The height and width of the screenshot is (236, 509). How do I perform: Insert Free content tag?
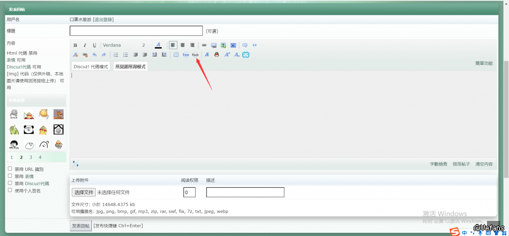tap(186, 55)
